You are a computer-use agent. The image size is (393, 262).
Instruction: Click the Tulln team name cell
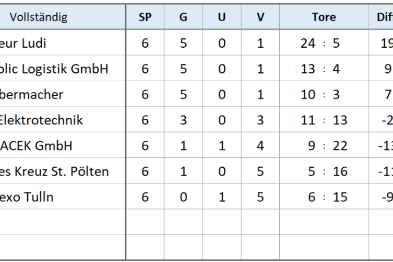point(63,196)
